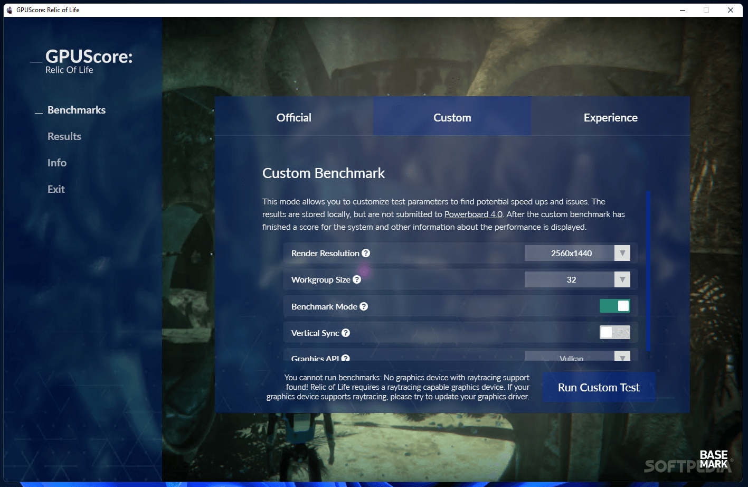This screenshot has width=748, height=487.
Task: Click the Vertical Sync help icon
Action: click(346, 333)
